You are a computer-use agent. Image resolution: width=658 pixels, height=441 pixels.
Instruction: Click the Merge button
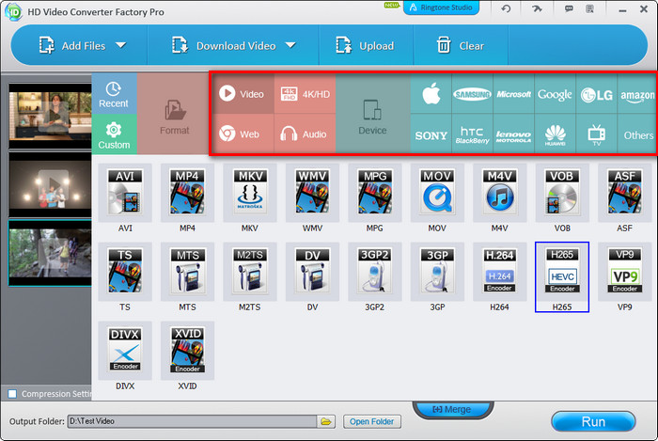point(452,409)
